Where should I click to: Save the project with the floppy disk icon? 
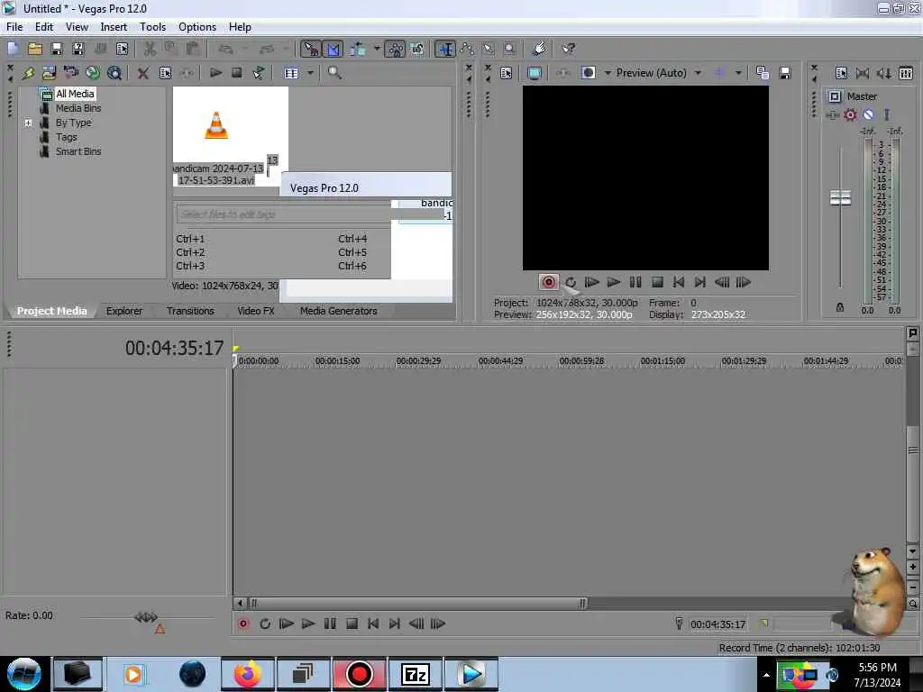(x=57, y=49)
